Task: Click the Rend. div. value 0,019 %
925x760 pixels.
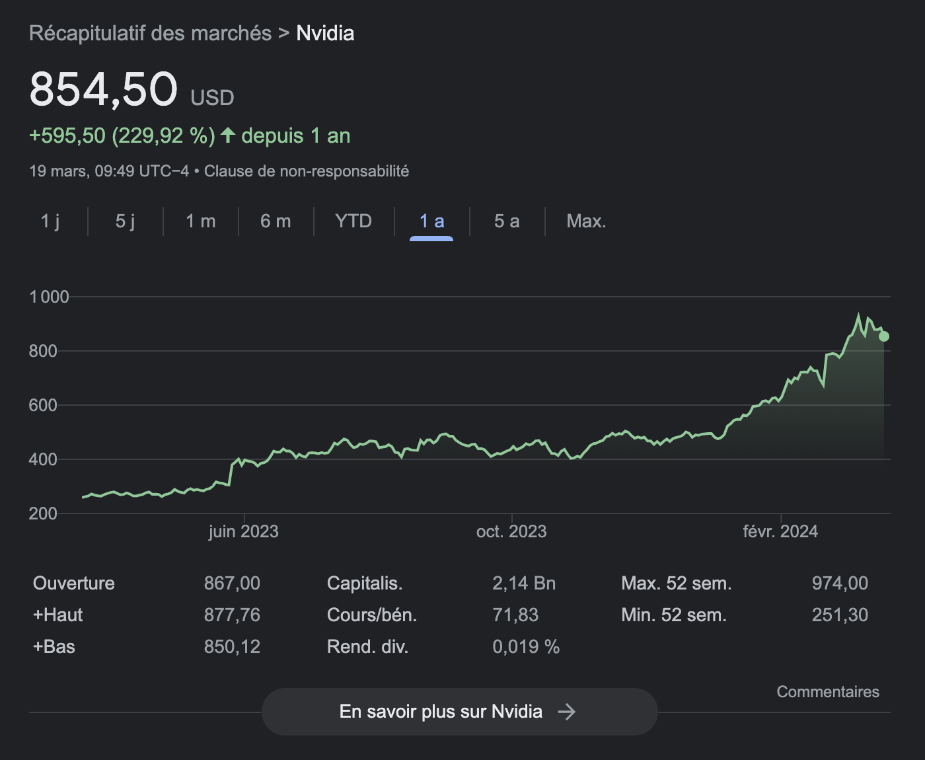Action: (x=526, y=647)
